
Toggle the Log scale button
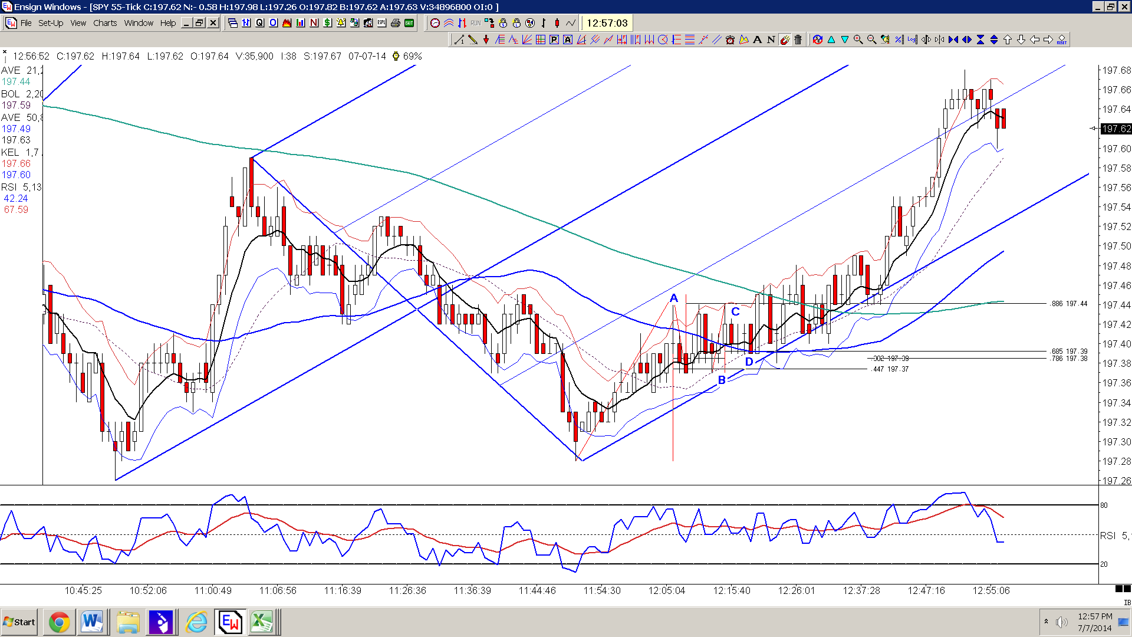coord(912,40)
